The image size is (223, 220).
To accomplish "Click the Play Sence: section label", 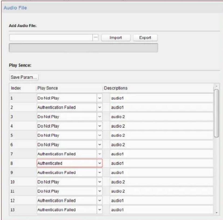I will point(20,65).
